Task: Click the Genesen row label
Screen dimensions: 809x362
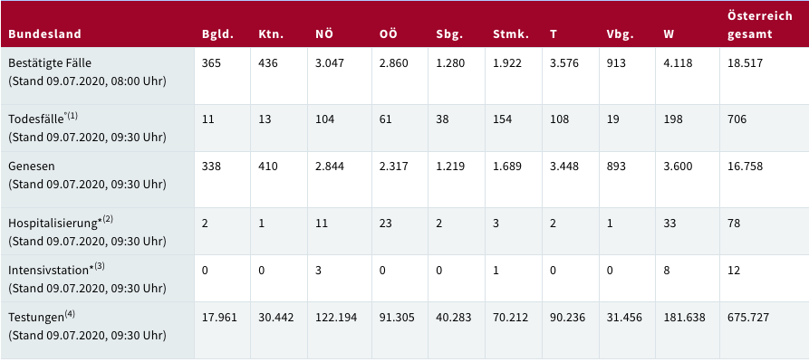Action: (30, 167)
